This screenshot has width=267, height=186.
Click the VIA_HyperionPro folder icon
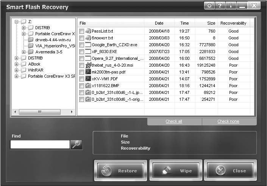click(31, 46)
